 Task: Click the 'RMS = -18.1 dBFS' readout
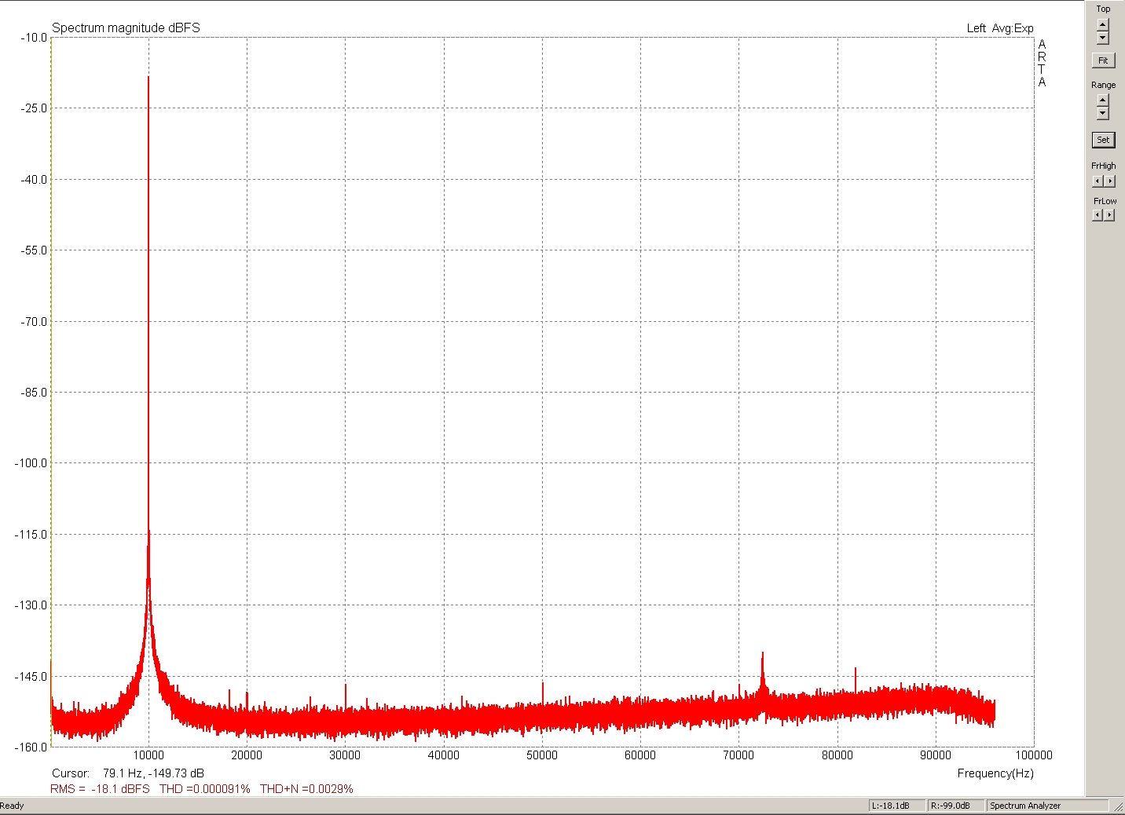(x=100, y=789)
